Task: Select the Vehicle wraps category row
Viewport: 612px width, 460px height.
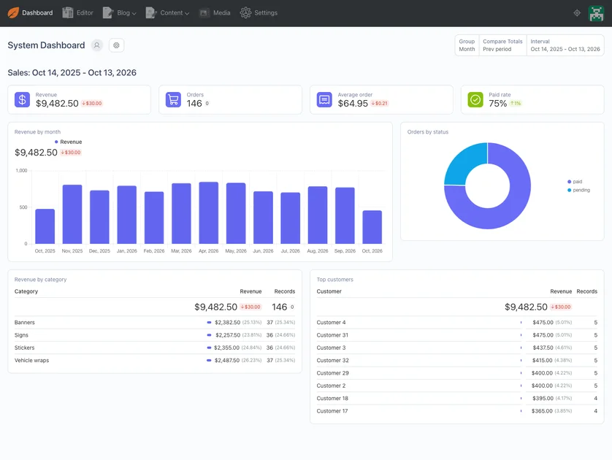Action: tap(155, 361)
